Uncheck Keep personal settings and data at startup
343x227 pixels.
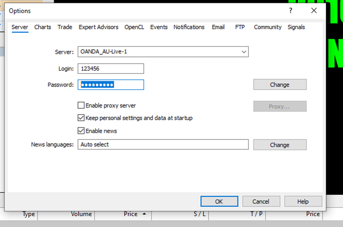[x=81, y=118]
